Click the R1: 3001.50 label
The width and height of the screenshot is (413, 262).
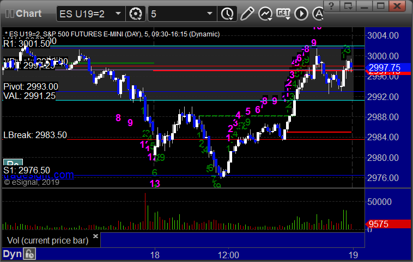(x=27, y=43)
